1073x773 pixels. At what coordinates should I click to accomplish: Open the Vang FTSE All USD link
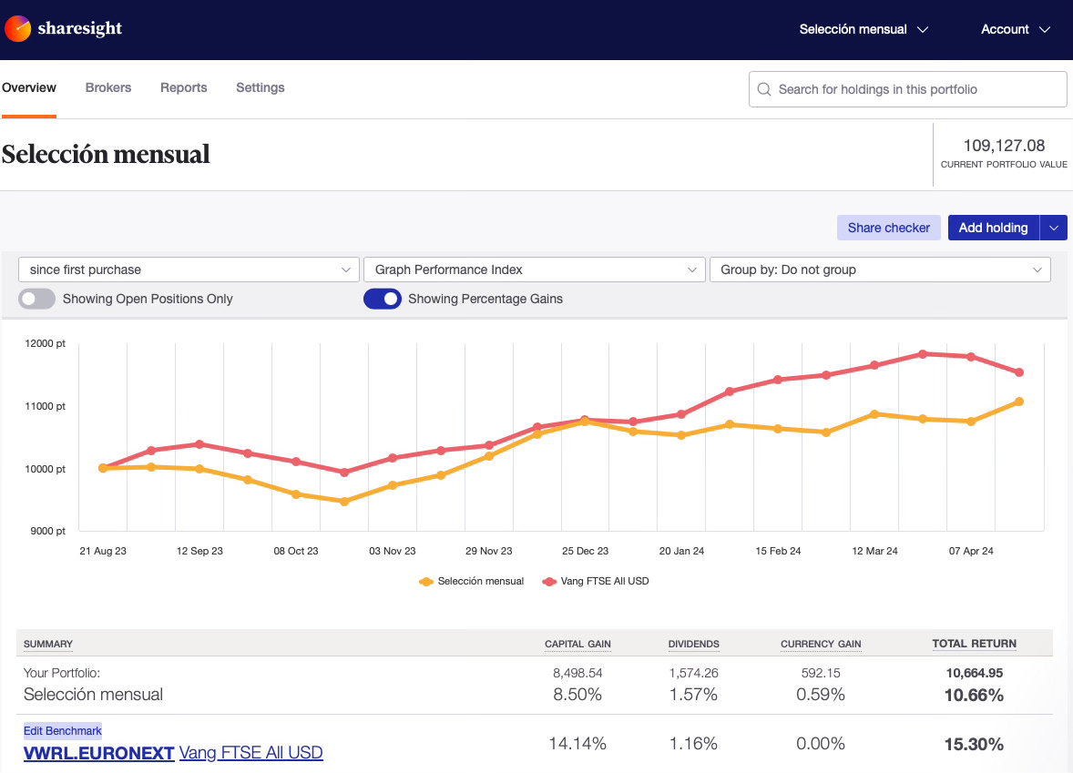(251, 753)
